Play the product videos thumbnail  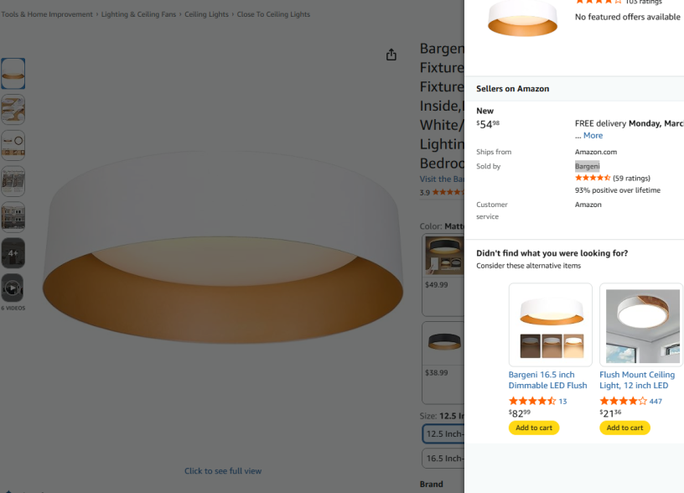tap(13, 288)
